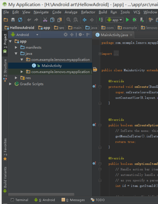
Task: Expand the collapsed com.example.lenovo.myapplication package arrow
Action: click(22, 72)
